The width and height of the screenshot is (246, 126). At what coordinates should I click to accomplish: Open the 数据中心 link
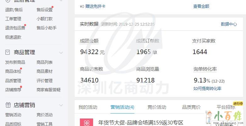tap(229, 24)
